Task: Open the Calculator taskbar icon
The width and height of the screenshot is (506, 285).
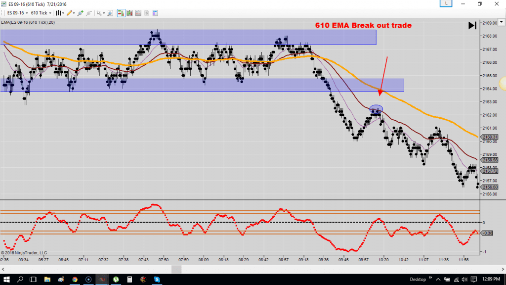Action: (129, 280)
